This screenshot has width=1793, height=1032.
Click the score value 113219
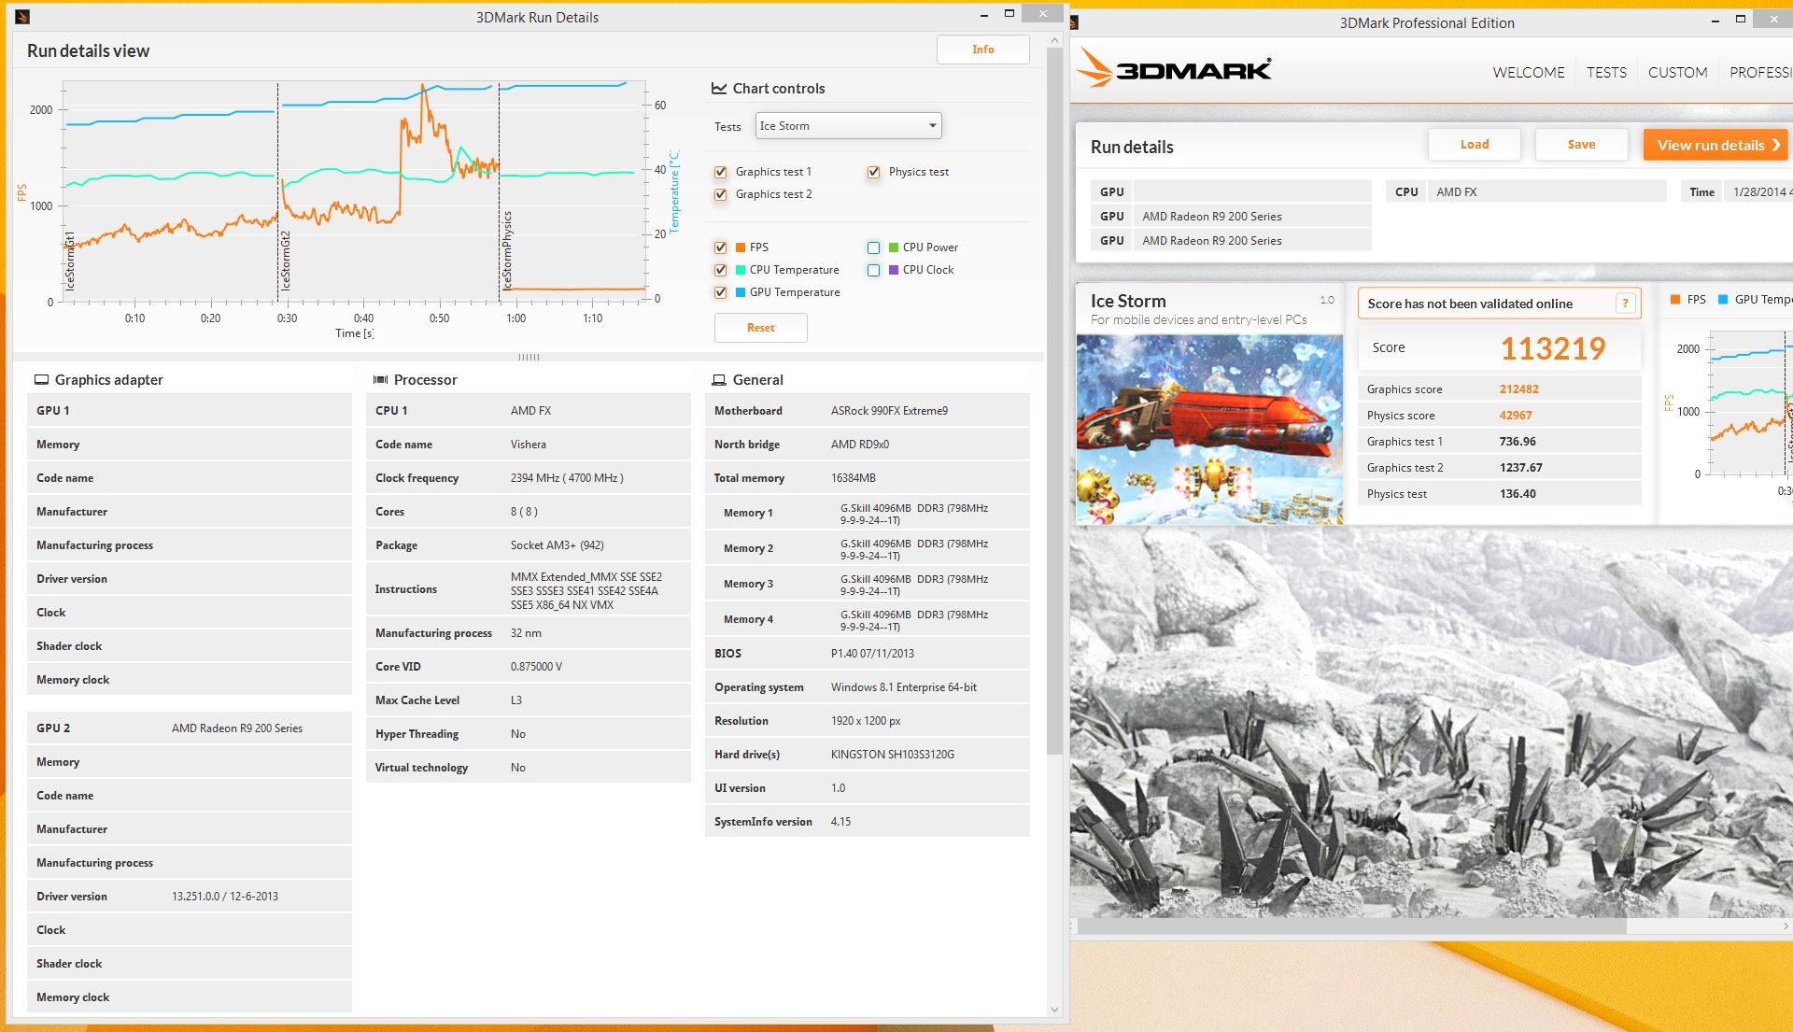pyautogui.click(x=1553, y=348)
